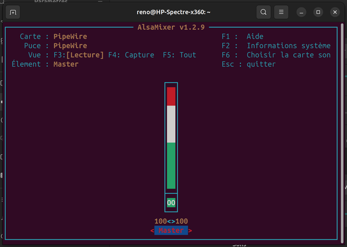This screenshot has height=247, width=347.
Task: Toggle the Master mute indicator OO
Action: click(171, 203)
